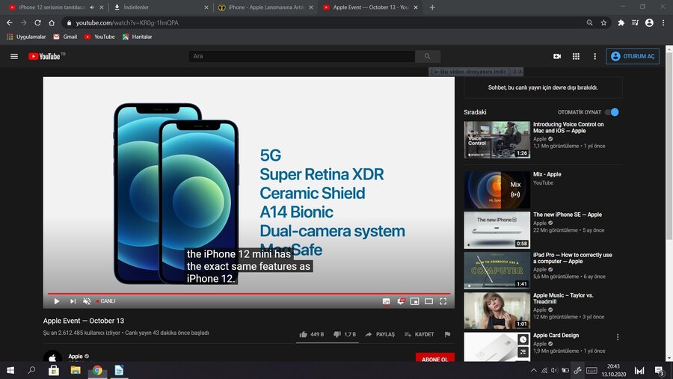Open the Chrome three-dot menu

[x=663, y=22]
